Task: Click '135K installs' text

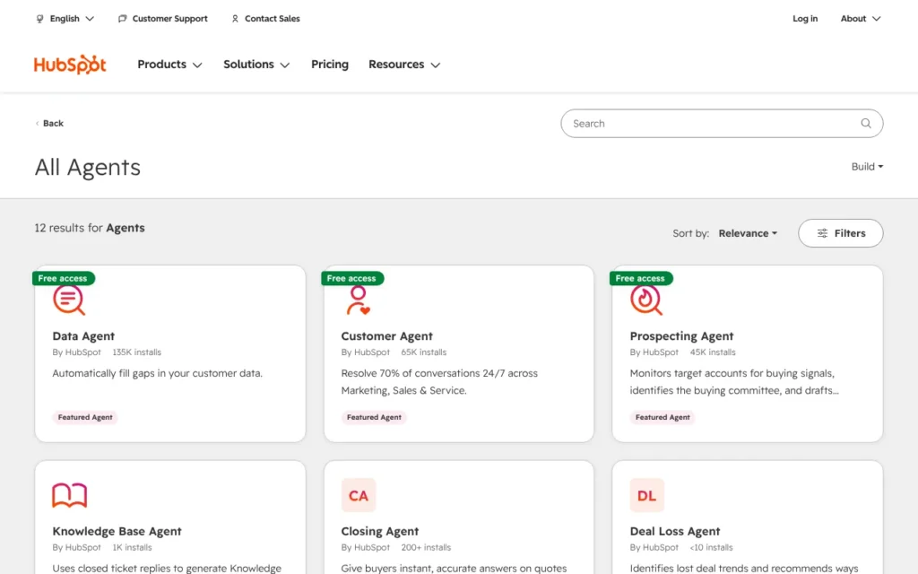Action: point(137,352)
